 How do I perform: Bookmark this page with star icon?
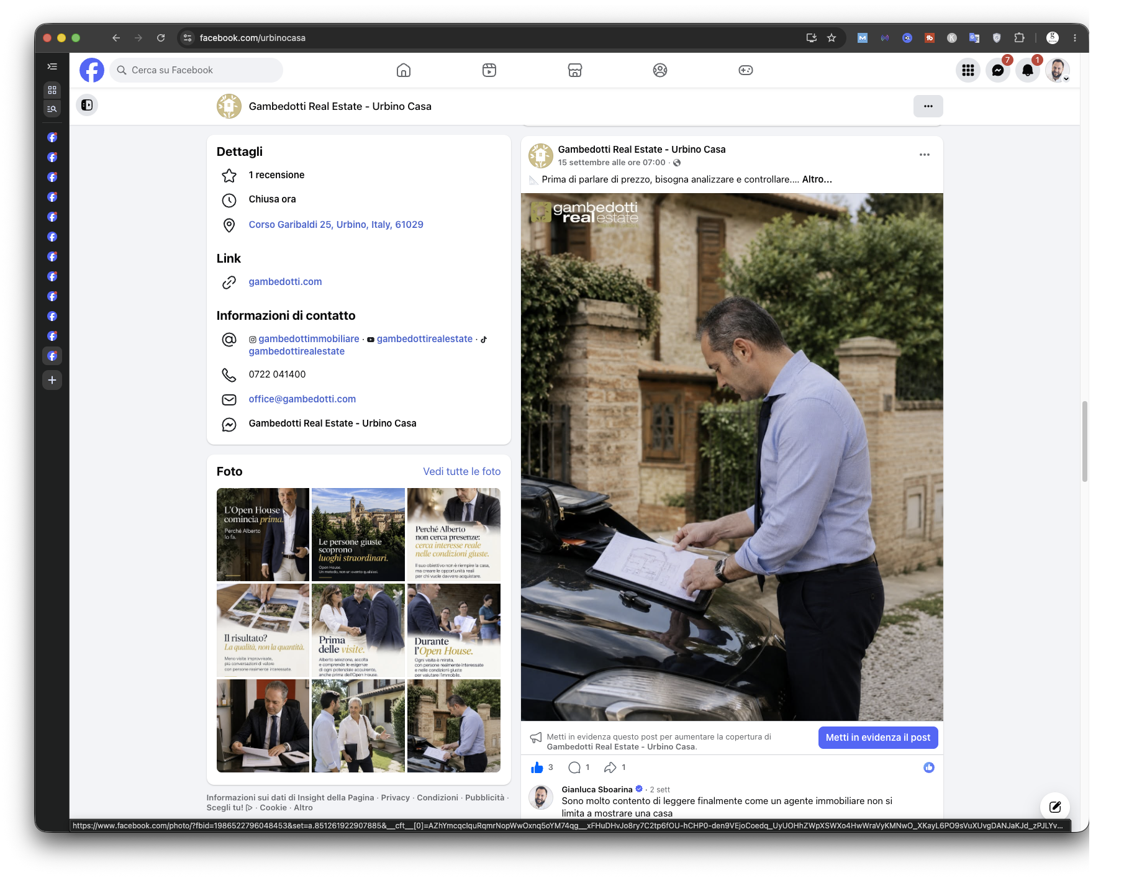point(832,38)
